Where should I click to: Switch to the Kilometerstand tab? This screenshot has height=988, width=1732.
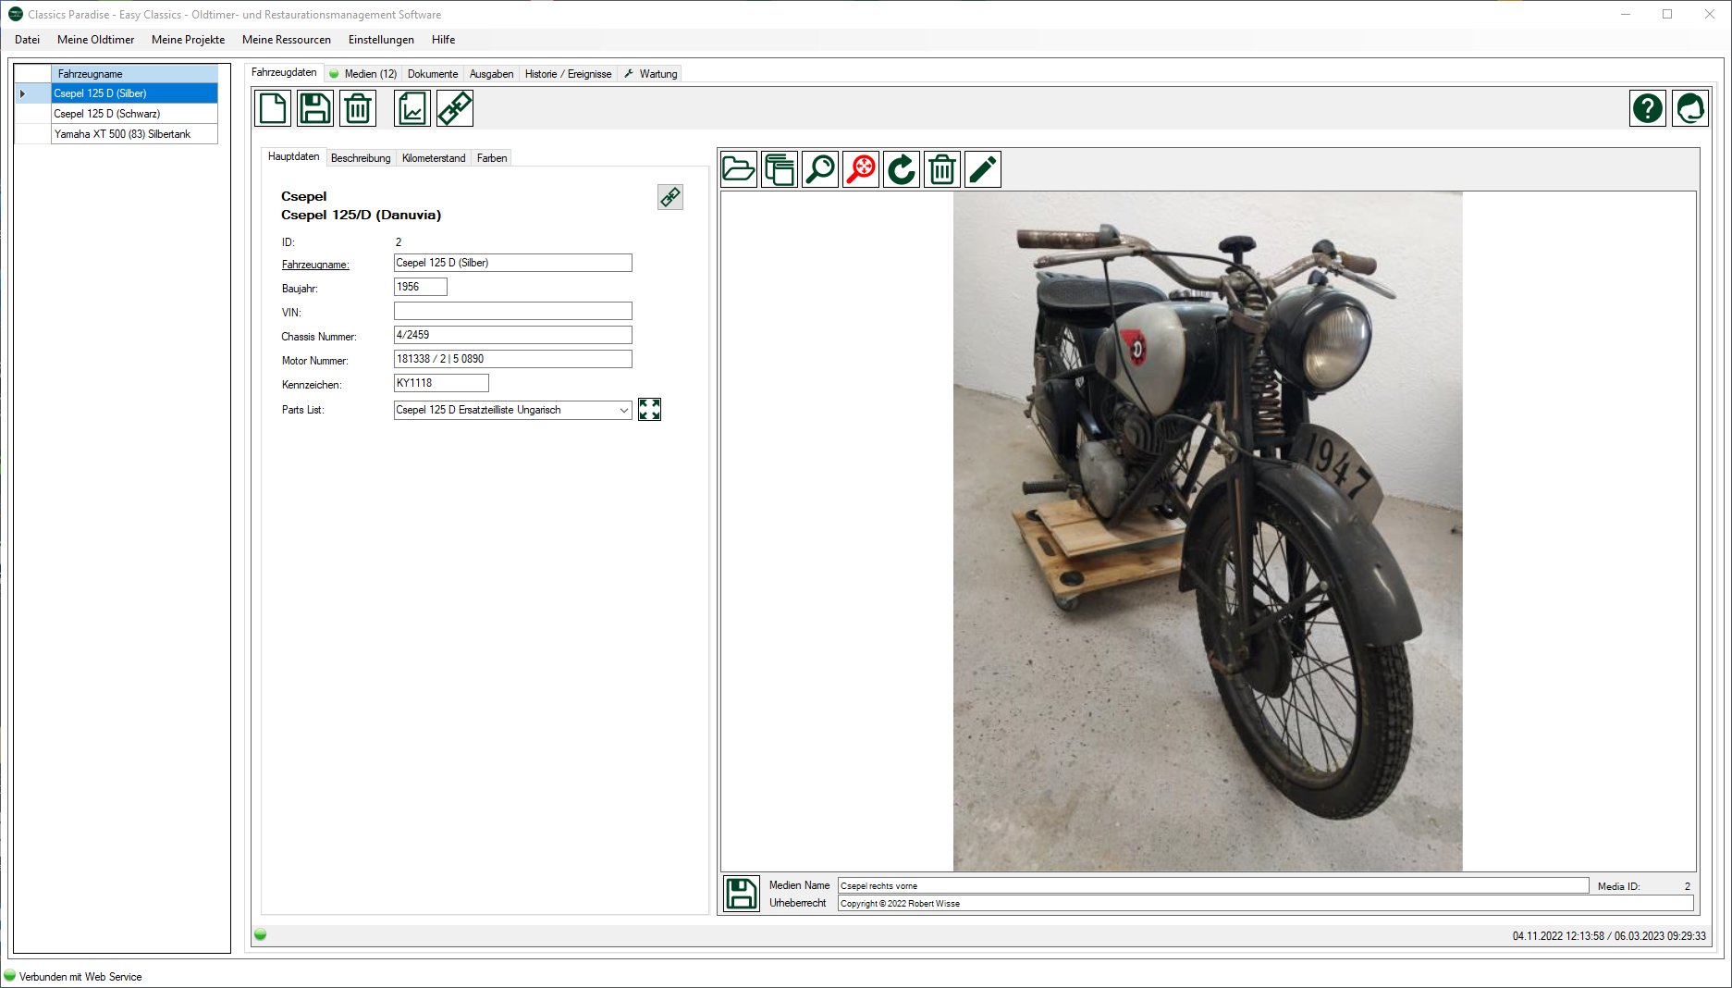[x=434, y=158]
